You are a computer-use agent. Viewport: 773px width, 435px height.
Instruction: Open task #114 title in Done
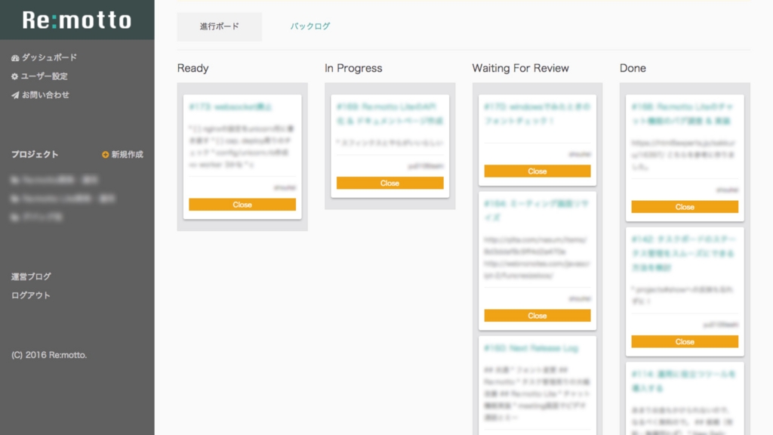(684, 381)
